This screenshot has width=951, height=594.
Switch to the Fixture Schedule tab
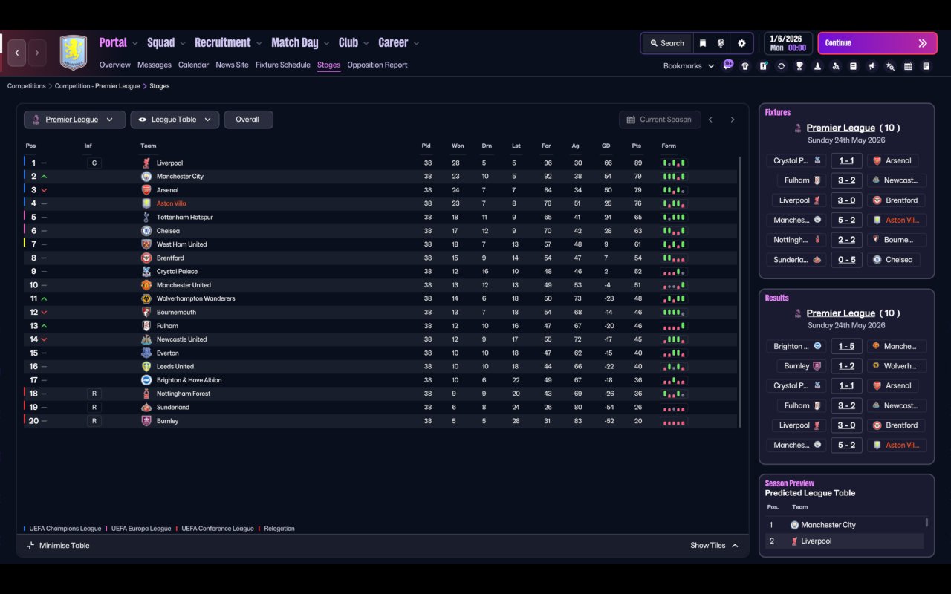click(x=282, y=65)
